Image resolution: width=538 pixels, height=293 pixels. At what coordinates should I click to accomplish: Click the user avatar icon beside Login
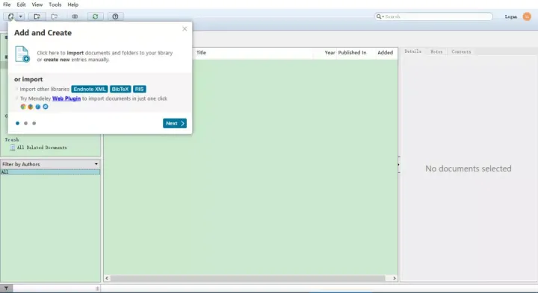click(527, 16)
